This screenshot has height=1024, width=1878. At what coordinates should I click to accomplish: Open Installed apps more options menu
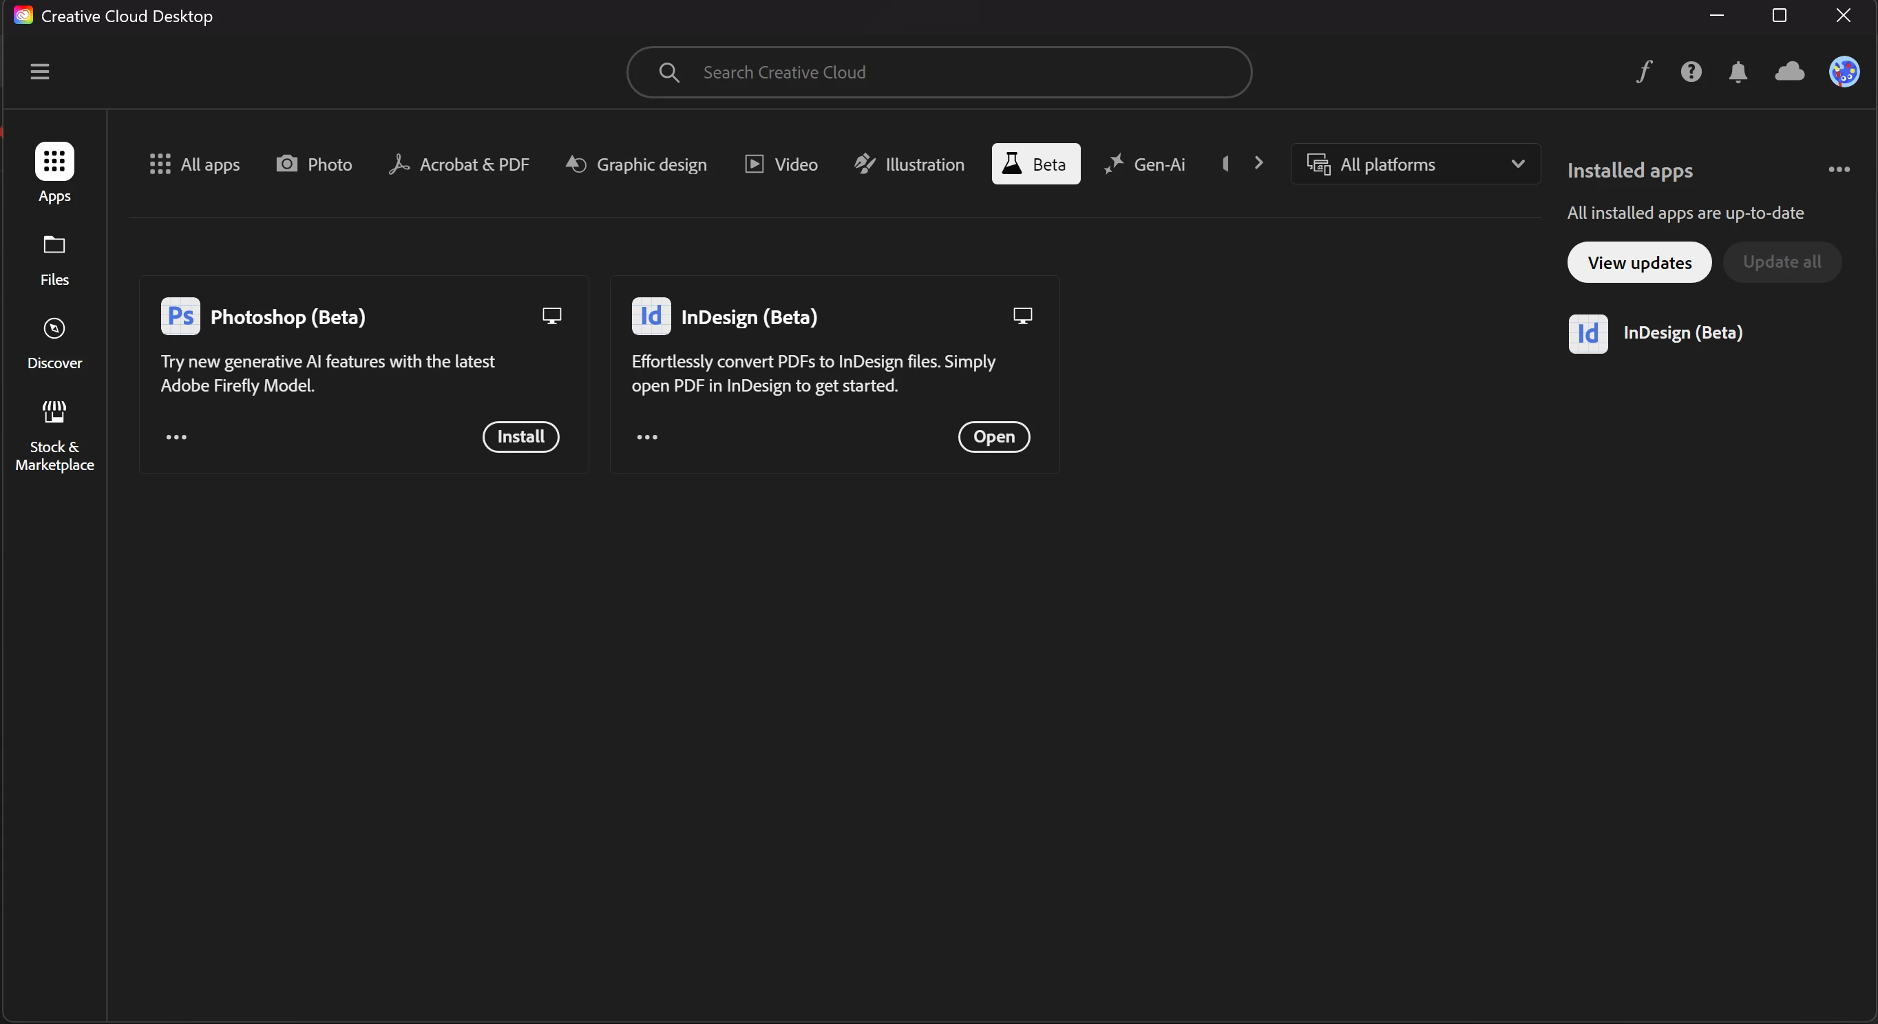[x=1839, y=170]
